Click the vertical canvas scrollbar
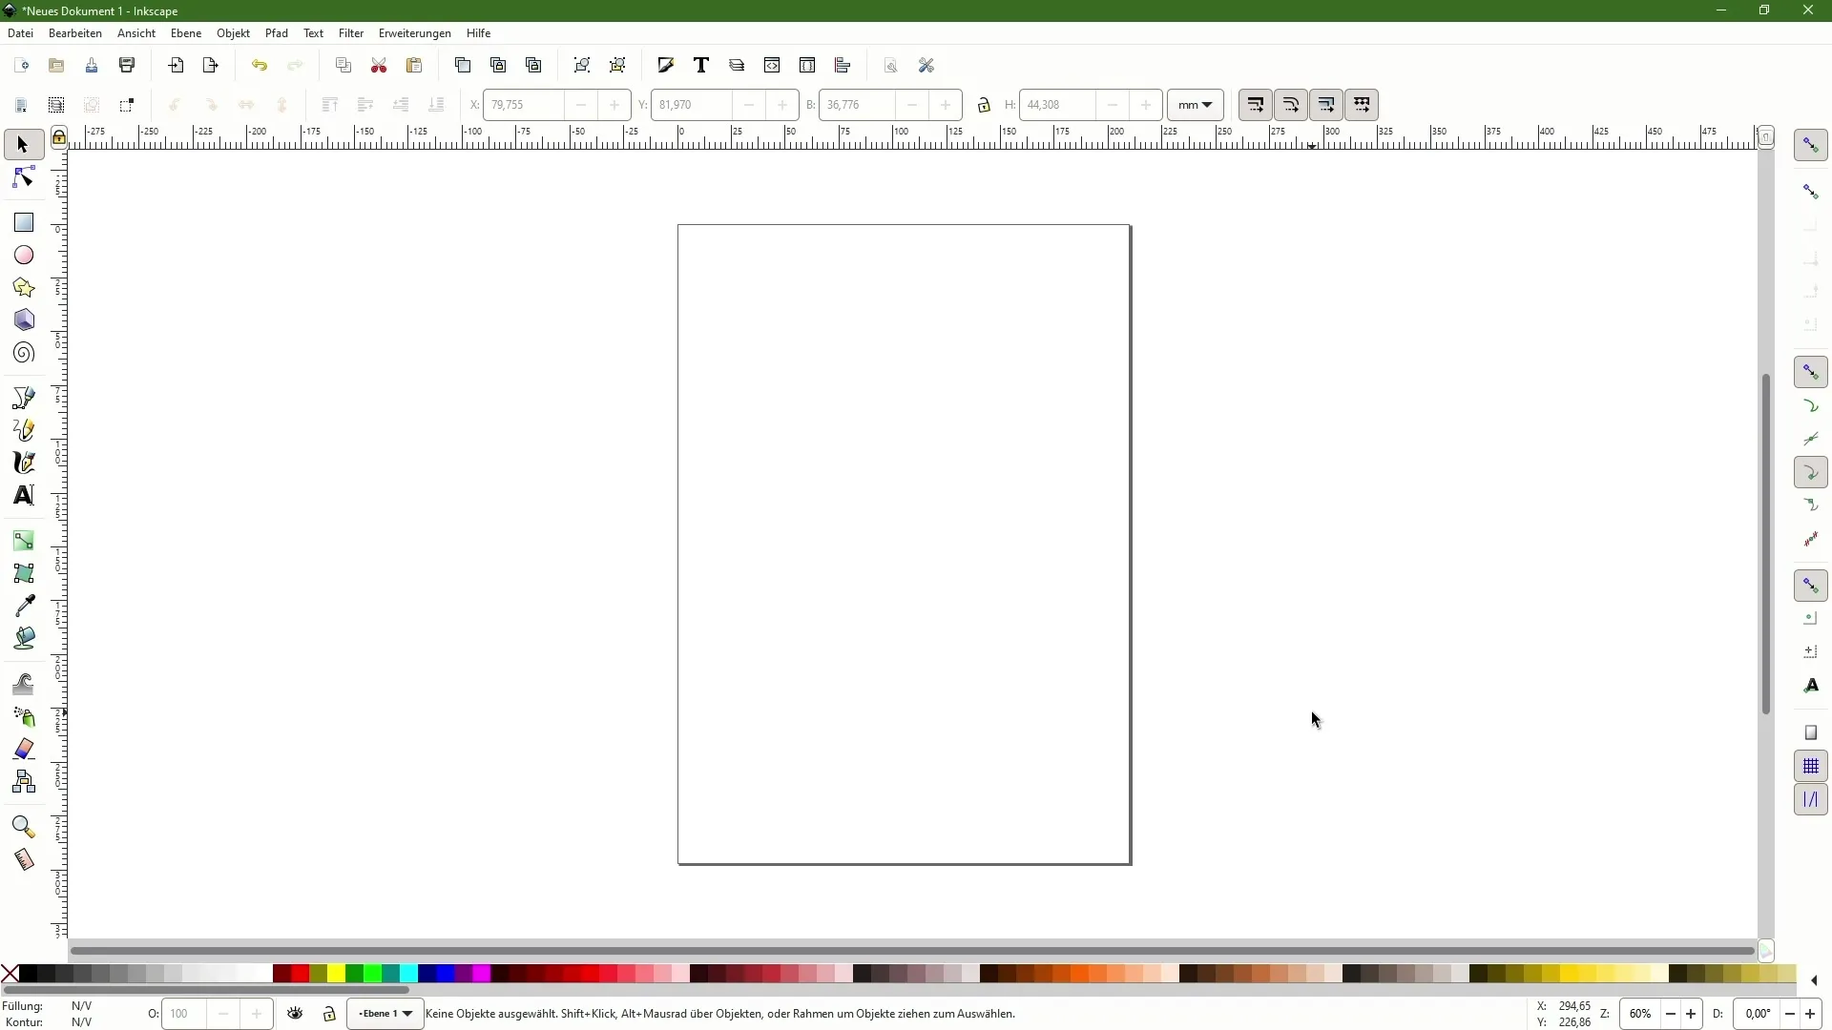 click(x=1766, y=544)
